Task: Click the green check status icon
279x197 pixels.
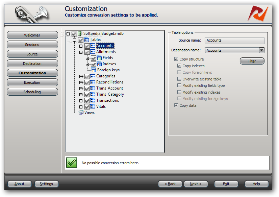Action: pos(72,163)
